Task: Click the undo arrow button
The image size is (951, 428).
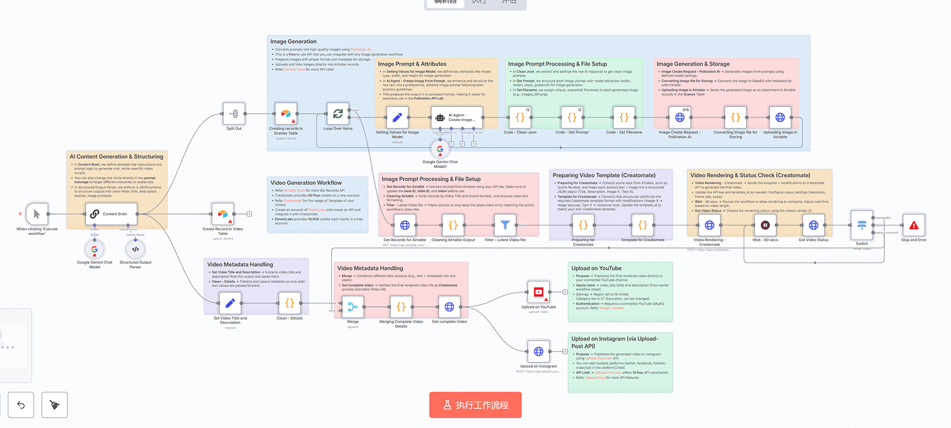Action: (x=21, y=405)
